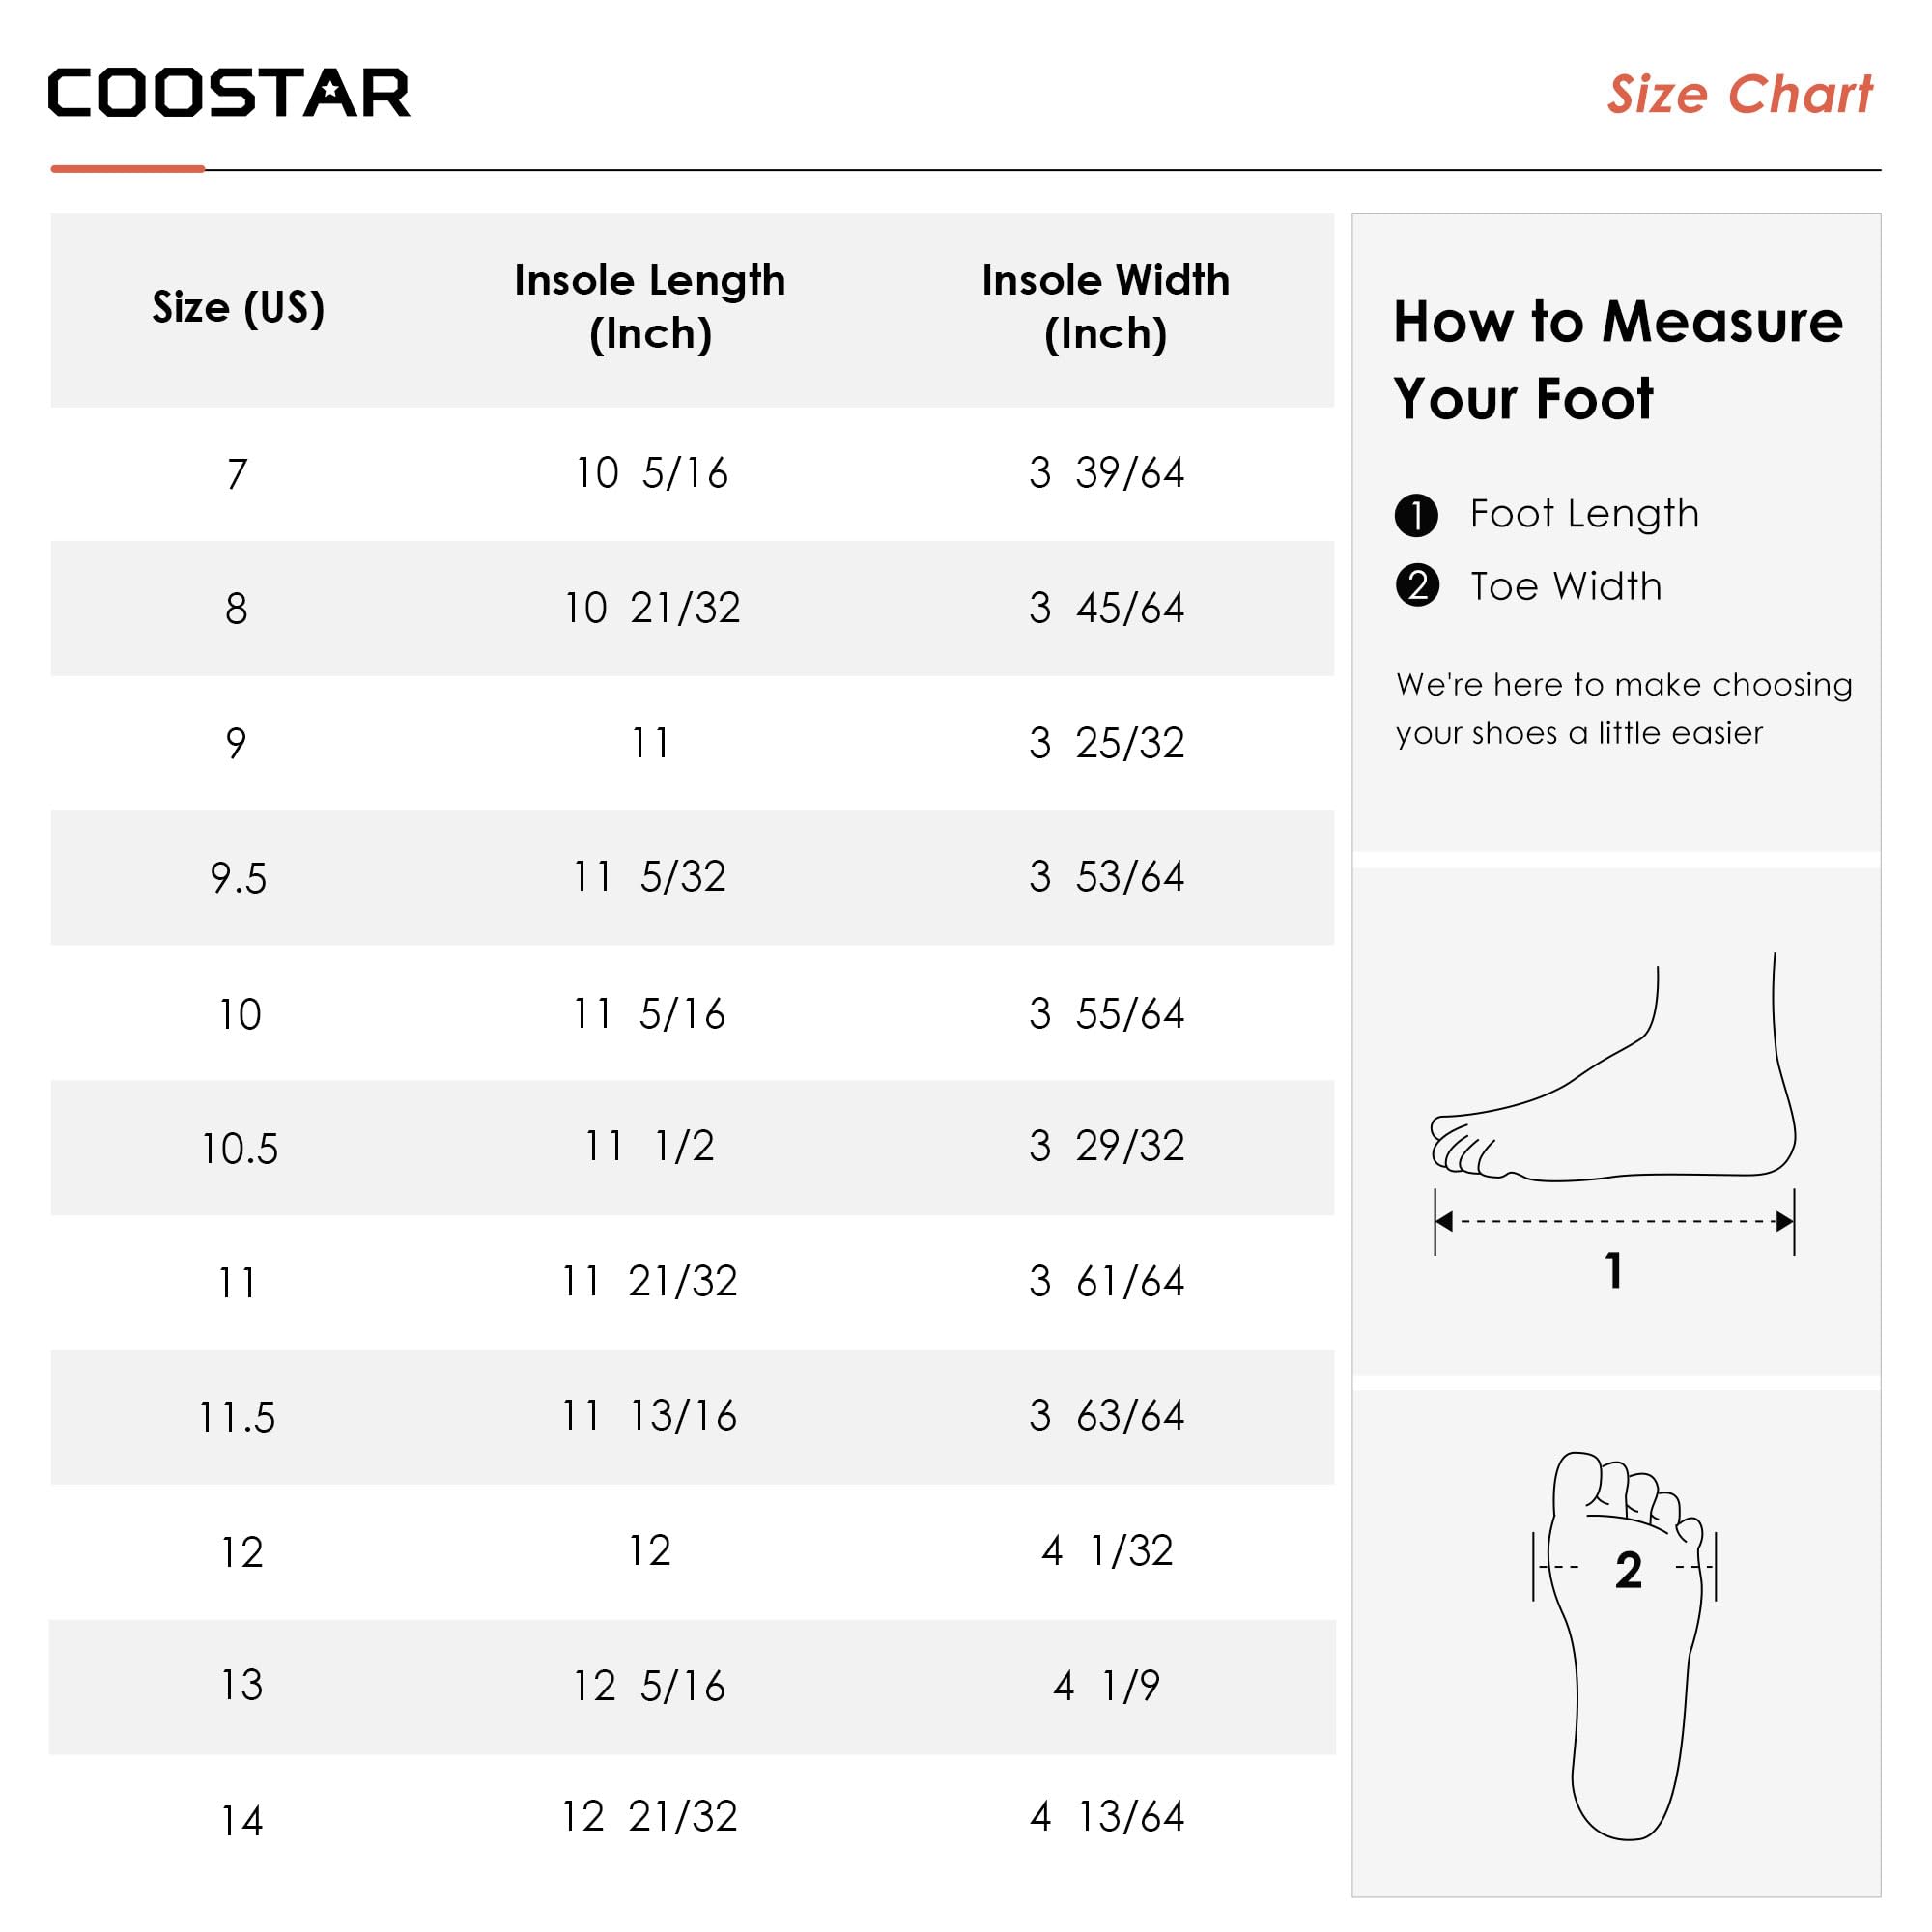This screenshot has width=1932, height=1932.
Task: Click the 4 1/9 insole width value
Action: click(x=1106, y=1686)
